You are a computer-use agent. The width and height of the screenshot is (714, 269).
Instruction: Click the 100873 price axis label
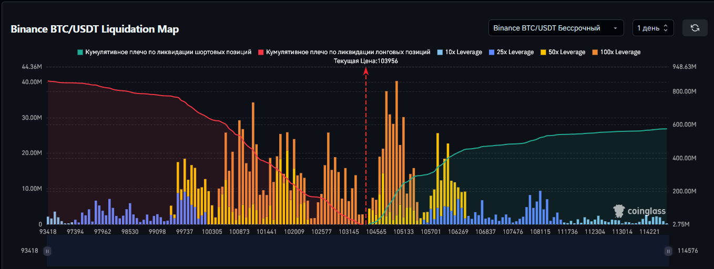click(240, 232)
